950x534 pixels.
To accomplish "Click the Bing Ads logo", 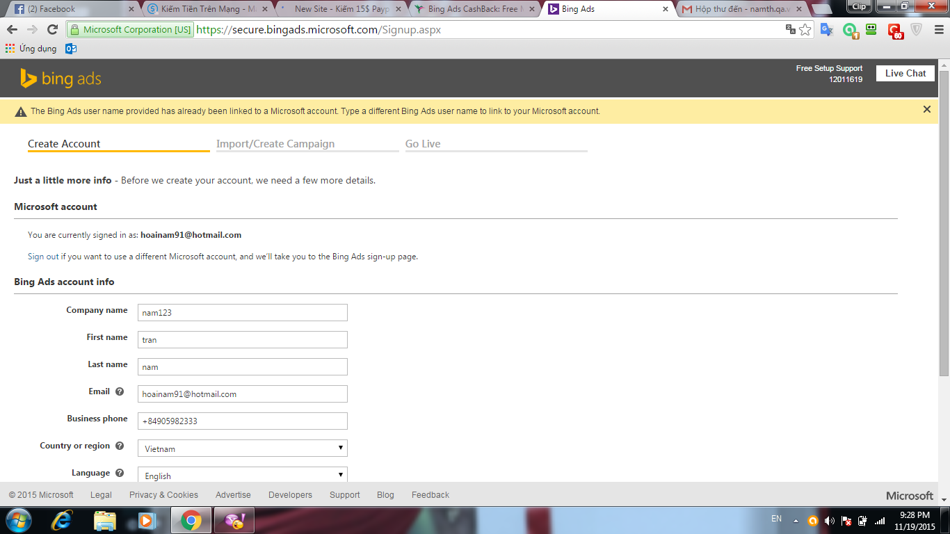I will point(61,79).
